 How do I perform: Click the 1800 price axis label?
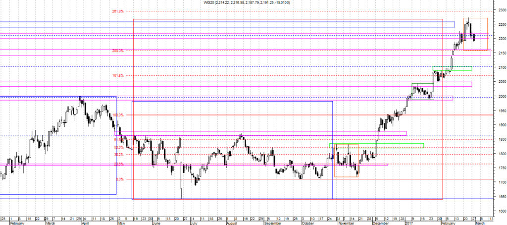click(x=503, y=154)
